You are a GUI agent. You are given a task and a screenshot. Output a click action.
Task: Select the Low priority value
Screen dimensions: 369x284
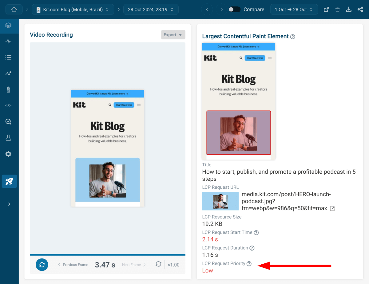click(208, 270)
